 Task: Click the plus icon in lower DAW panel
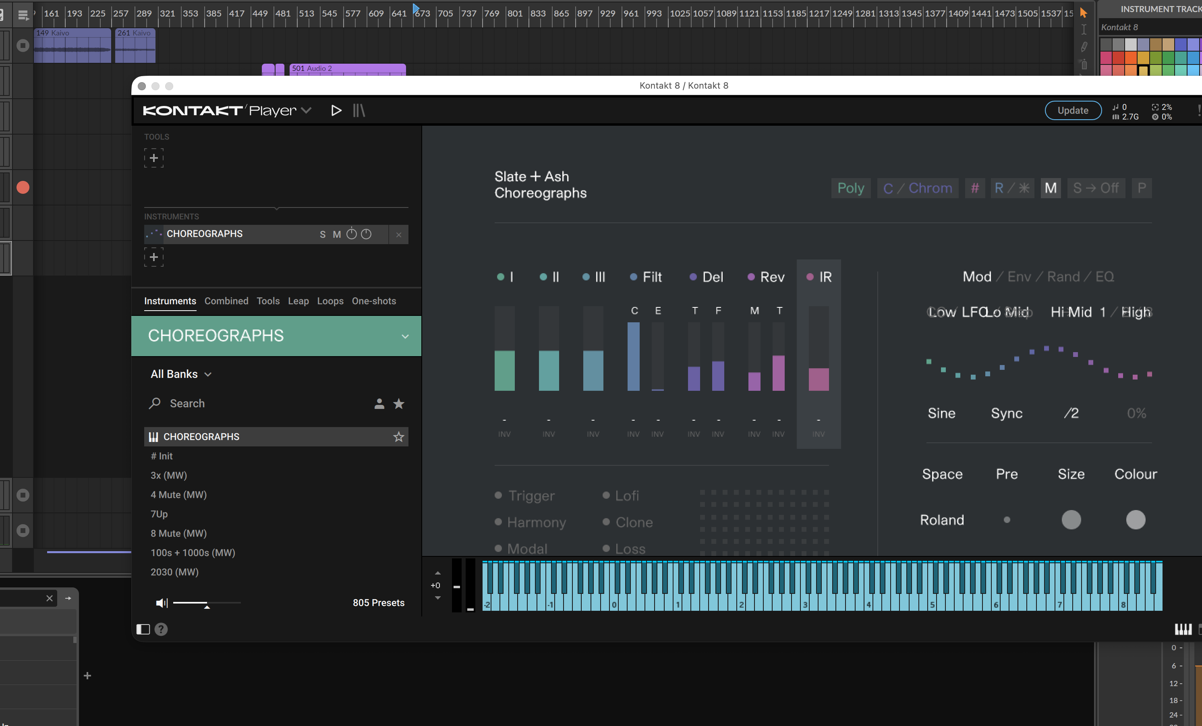tap(87, 676)
